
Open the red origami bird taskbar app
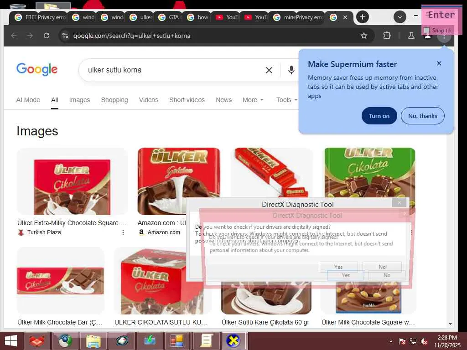tap(37, 341)
